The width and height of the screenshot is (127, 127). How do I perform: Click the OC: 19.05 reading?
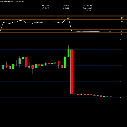tap(87, 6)
